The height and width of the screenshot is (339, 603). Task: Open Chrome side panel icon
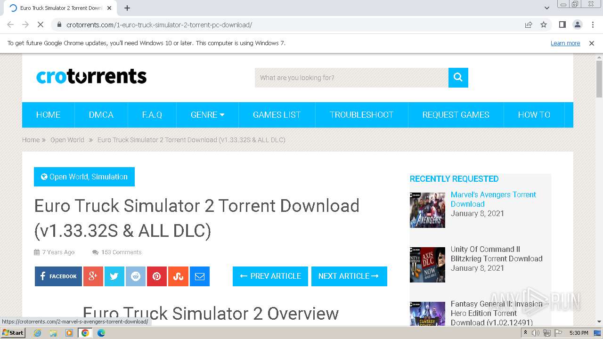tap(562, 24)
